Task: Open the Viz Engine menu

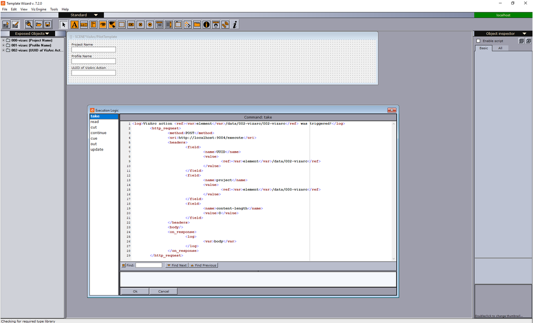Action: coord(38,9)
